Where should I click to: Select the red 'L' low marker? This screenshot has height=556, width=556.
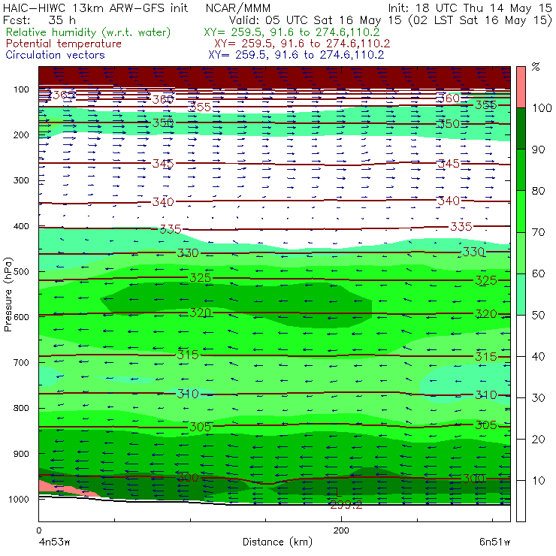click(338, 492)
